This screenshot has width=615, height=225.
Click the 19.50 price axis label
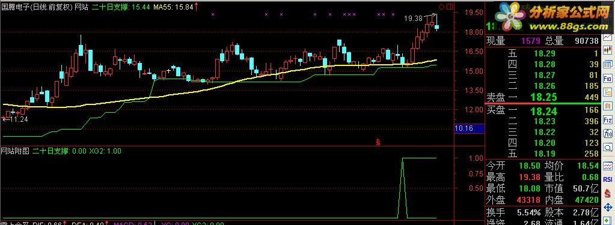(x=474, y=13)
